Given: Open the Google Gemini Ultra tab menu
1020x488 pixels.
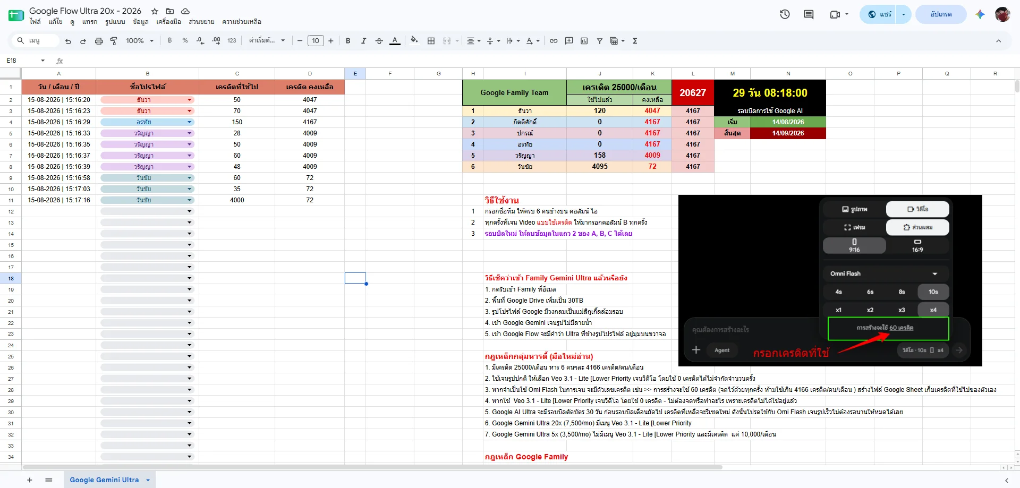Looking at the screenshot, I should [x=148, y=480].
